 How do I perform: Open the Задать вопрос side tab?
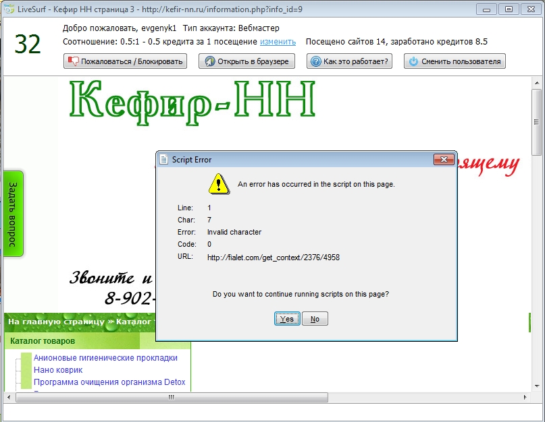coord(13,214)
